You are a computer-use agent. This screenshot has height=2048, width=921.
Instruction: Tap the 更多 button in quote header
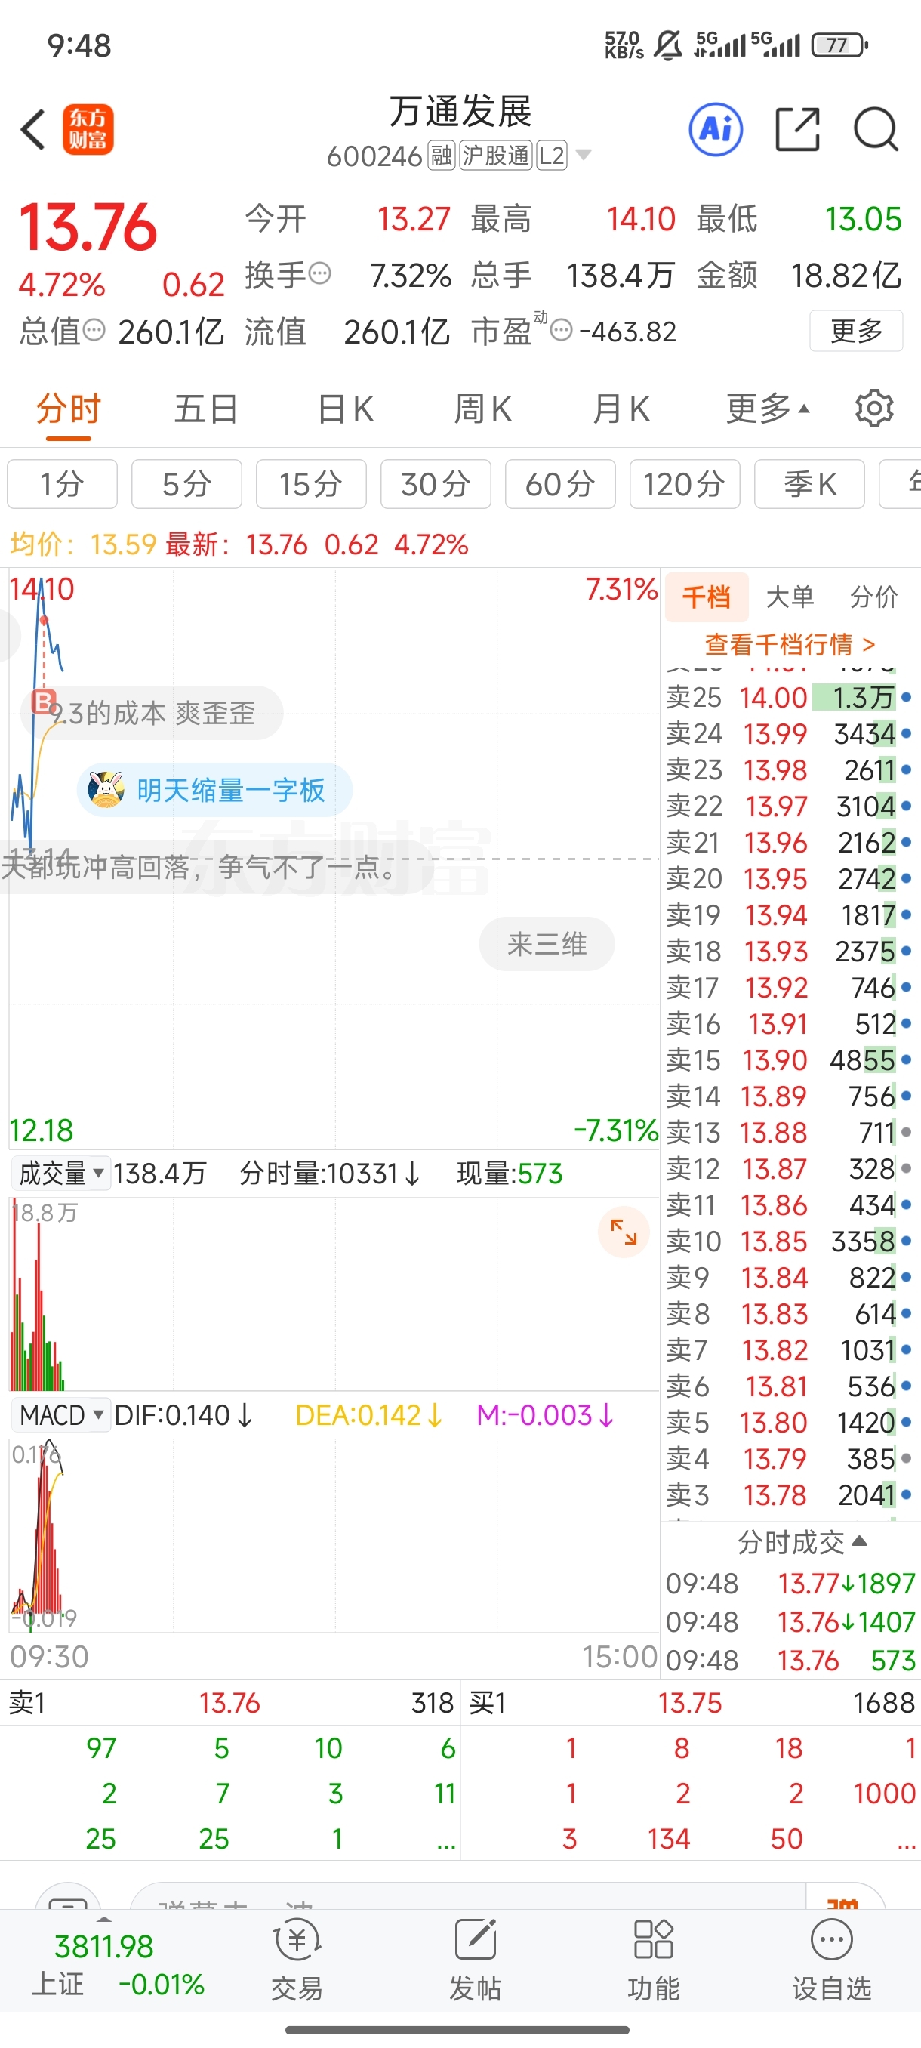coord(856,330)
